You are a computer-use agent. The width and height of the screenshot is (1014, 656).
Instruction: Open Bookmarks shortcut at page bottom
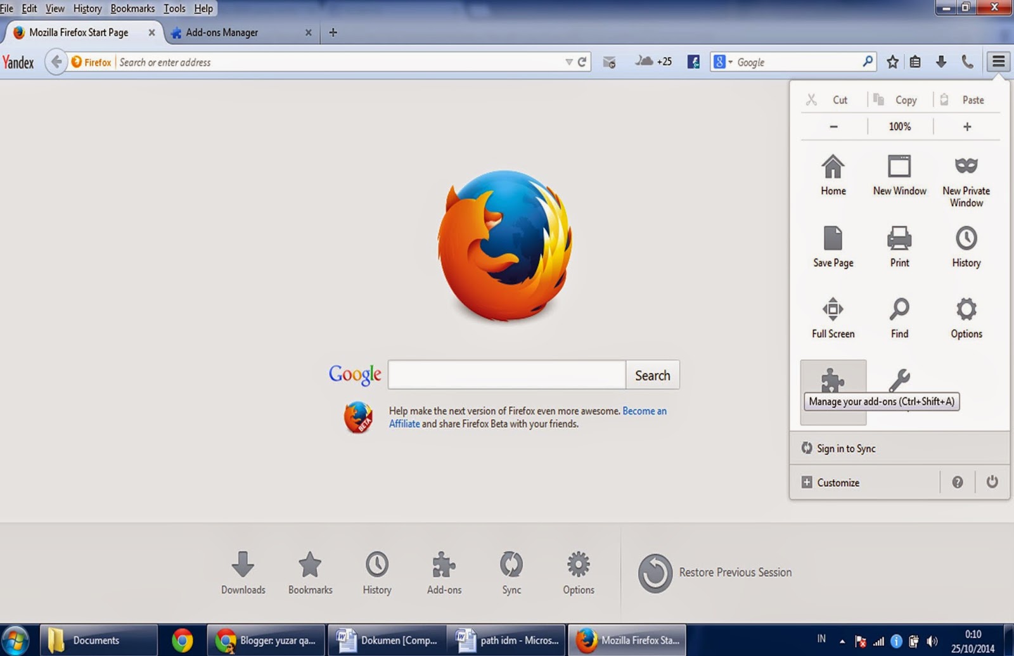pos(310,573)
